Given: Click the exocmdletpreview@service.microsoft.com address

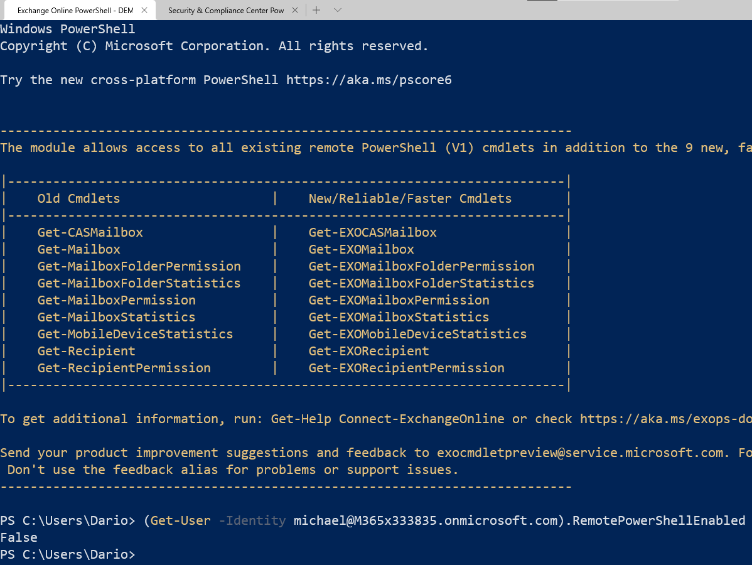Looking at the screenshot, I should pyautogui.click(x=580, y=453).
